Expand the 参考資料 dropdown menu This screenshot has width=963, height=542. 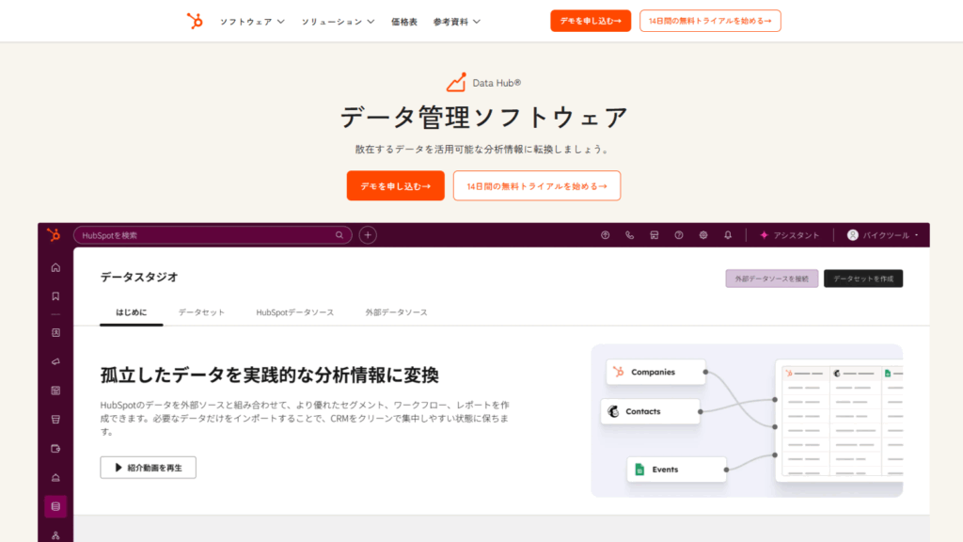[456, 21]
